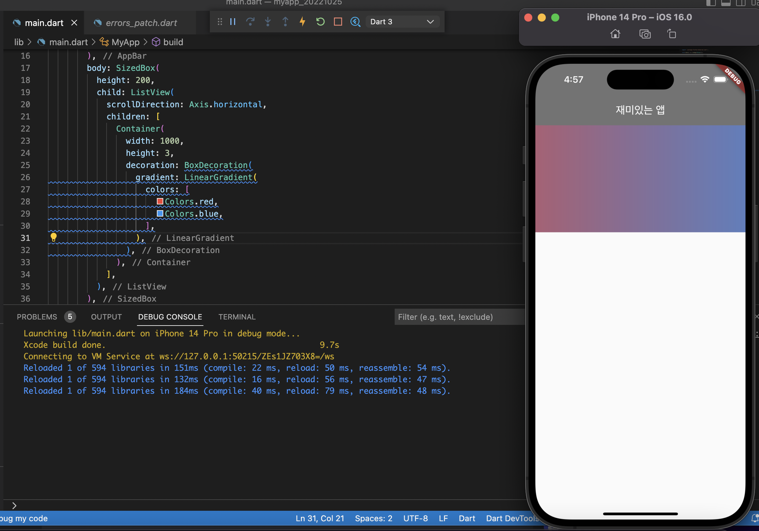Click the Step Into debug icon

[x=268, y=22]
